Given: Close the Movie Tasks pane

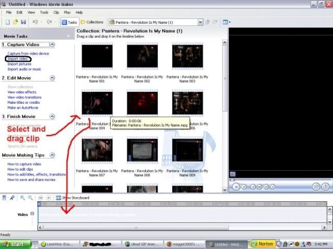Looking at the screenshot, I should [68, 36].
